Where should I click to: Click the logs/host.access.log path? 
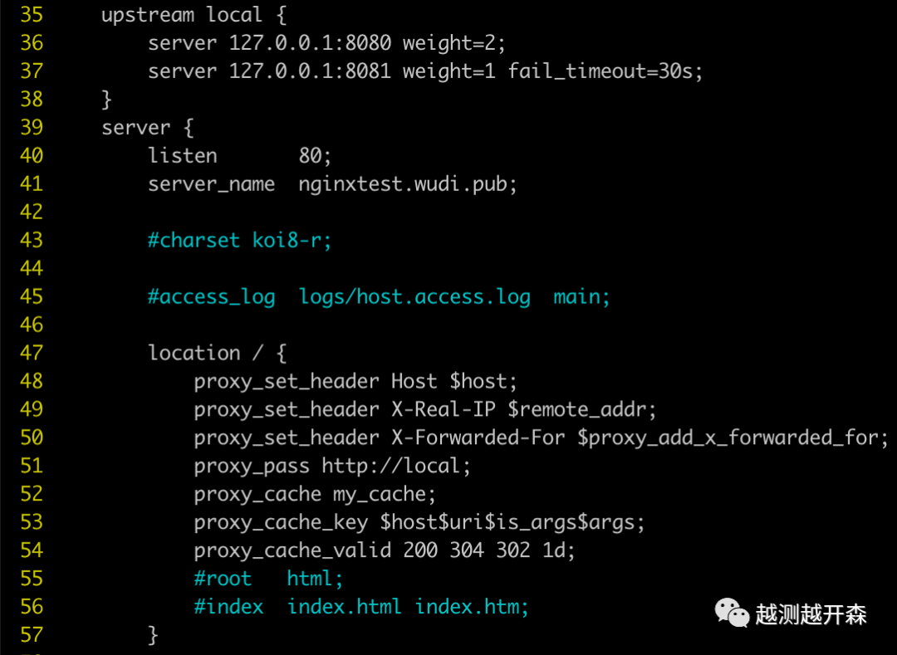click(414, 296)
